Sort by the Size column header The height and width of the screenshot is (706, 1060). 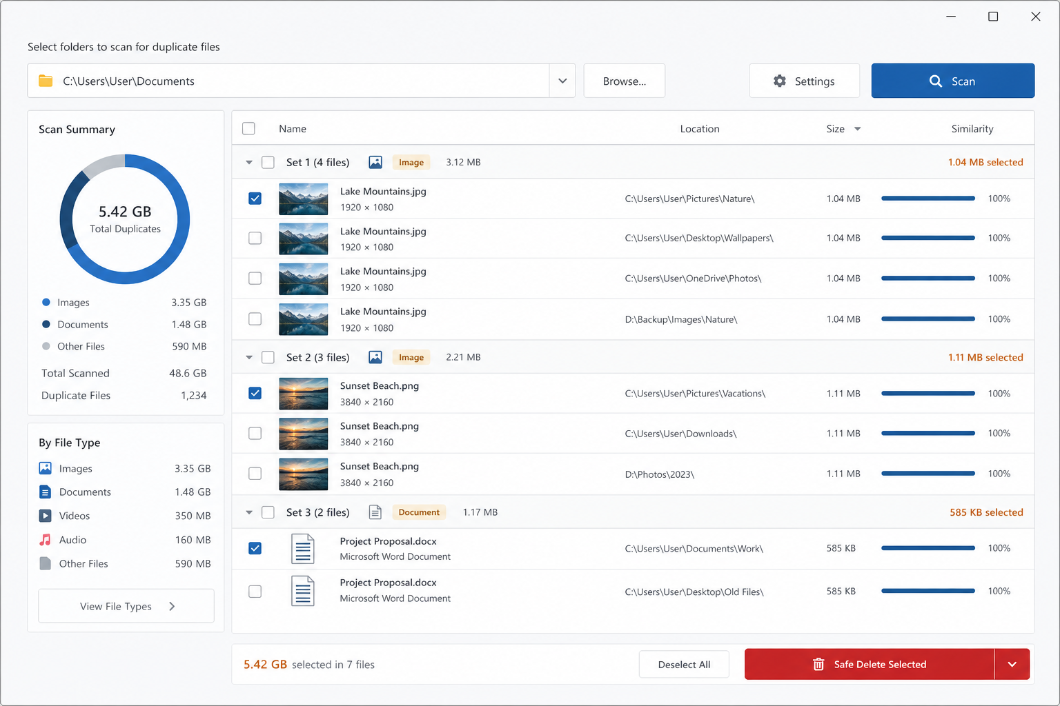click(x=843, y=129)
